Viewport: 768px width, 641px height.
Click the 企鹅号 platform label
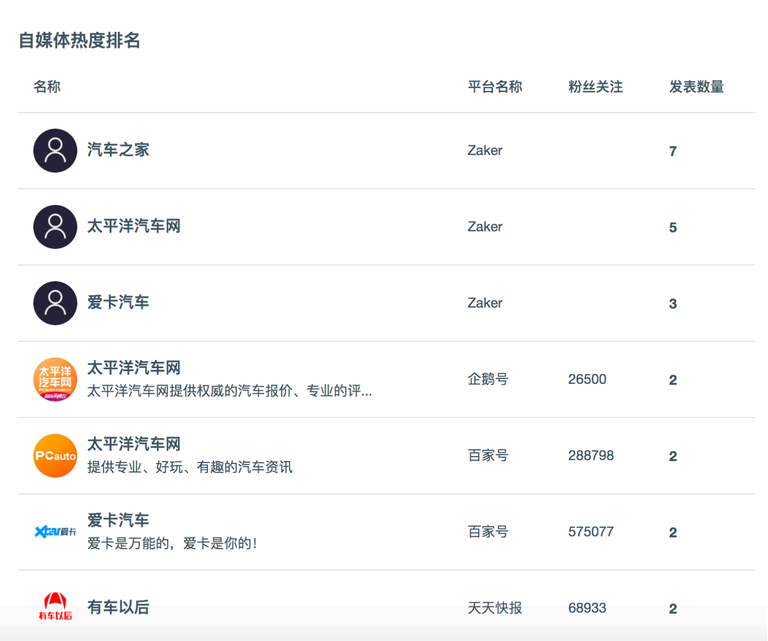coord(488,379)
